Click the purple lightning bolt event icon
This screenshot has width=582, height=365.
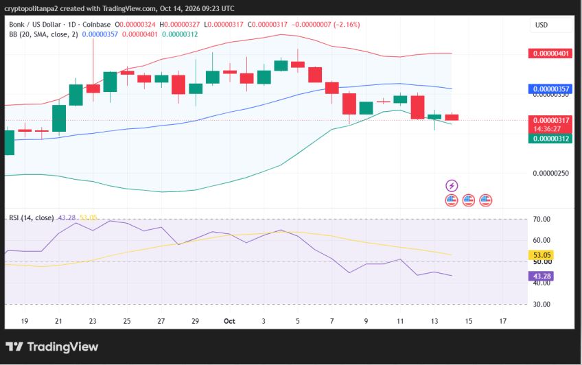click(x=452, y=185)
